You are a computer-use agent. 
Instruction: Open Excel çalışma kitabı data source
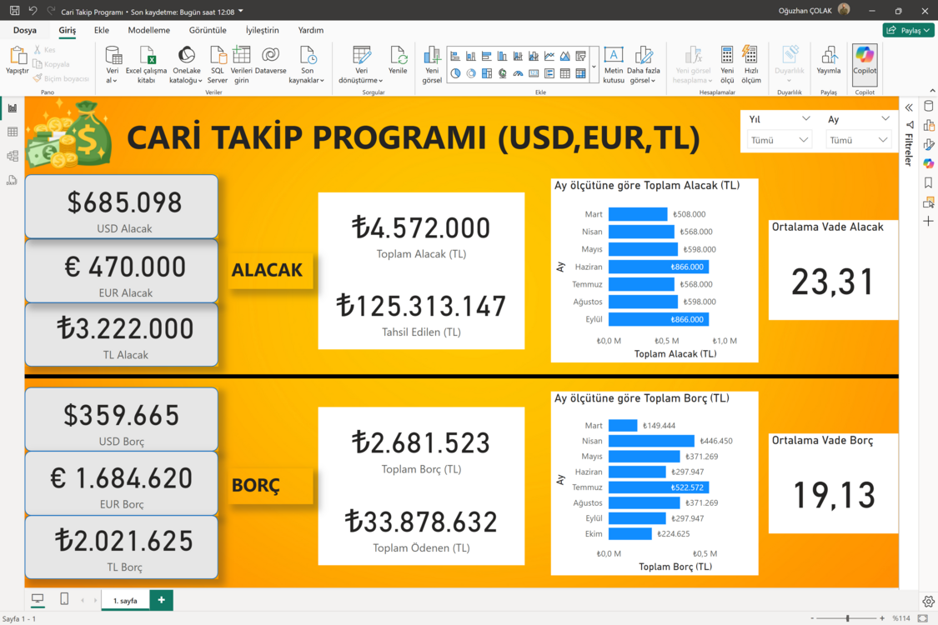[x=147, y=64]
